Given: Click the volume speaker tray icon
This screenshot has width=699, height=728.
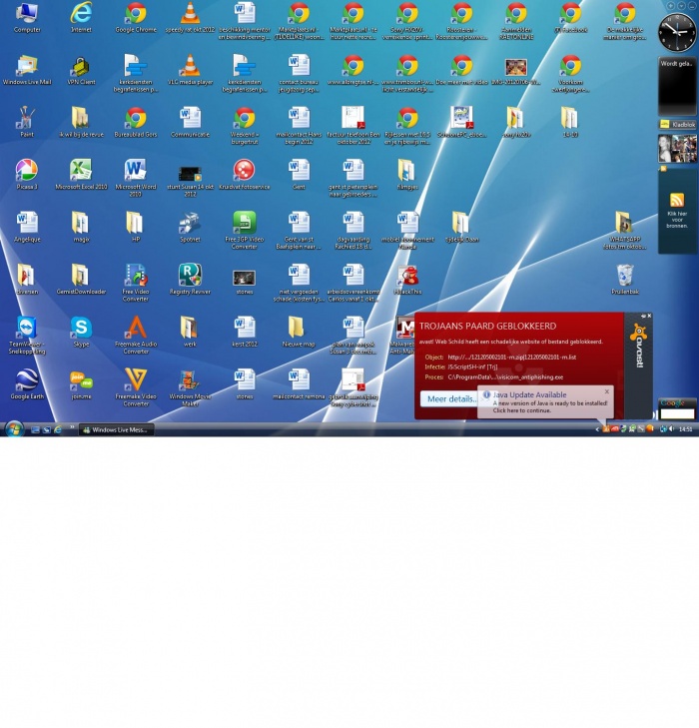Looking at the screenshot, I should tap(671, 429).
